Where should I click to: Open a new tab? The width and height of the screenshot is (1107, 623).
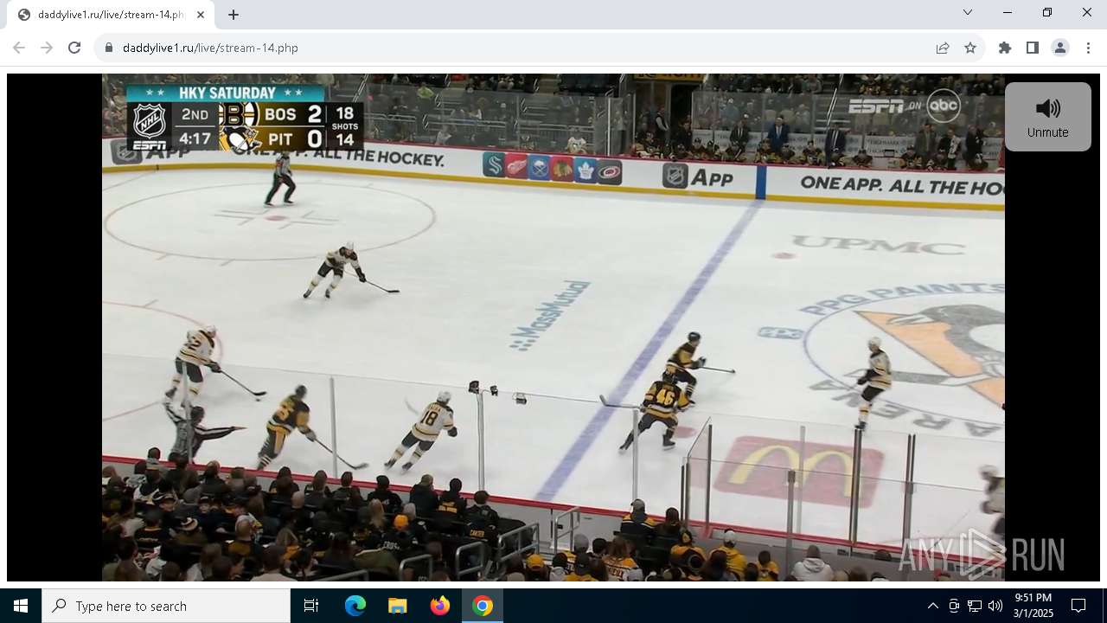tap(234, 15)
